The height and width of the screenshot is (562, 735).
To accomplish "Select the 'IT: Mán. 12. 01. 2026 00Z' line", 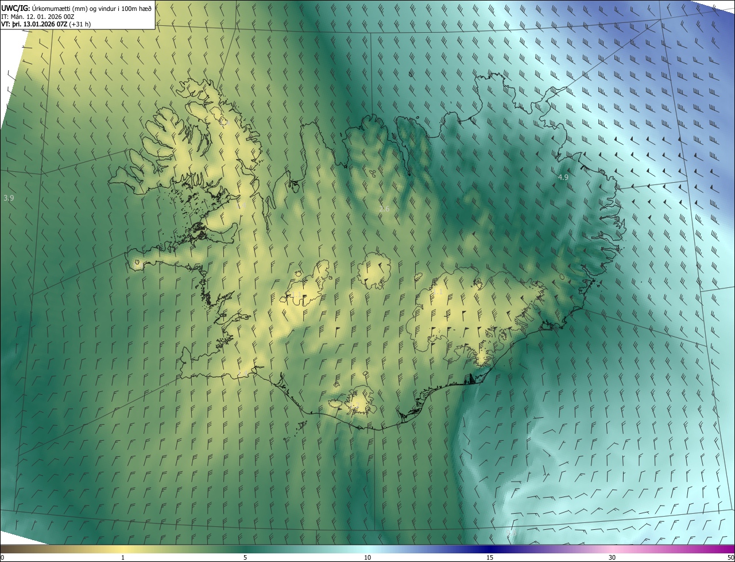I will (x=37, y=17).
